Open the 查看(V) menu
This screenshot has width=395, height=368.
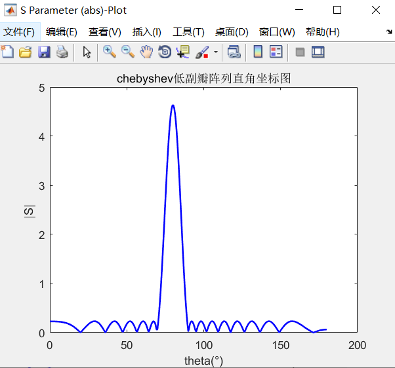pyautogui.click(x=105, y=32)
